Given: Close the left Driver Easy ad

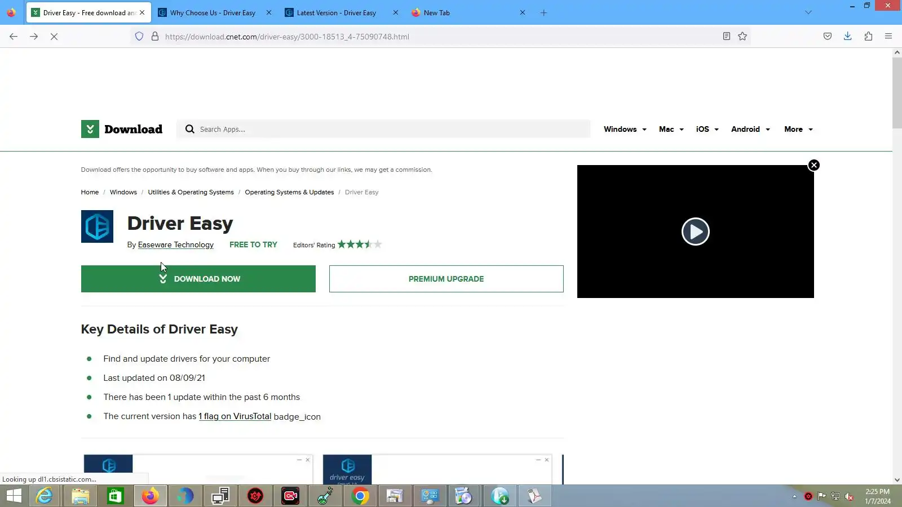Looking at the screenshot, I should click(308, 460).
